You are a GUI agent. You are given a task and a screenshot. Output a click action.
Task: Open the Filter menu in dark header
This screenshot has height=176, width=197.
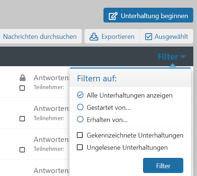(x=171, y=57)
